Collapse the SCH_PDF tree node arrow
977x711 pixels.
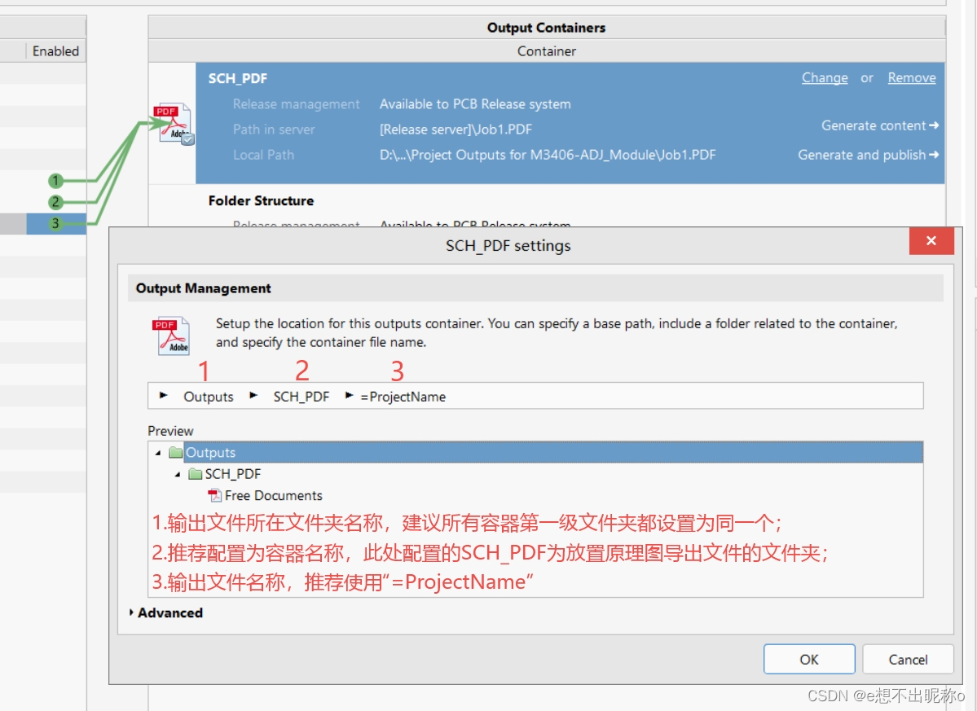178,474
